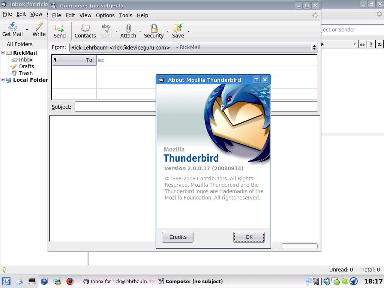Click the Credits button
The width and height of the screenshot is (384, 288).
click(178, 237)
